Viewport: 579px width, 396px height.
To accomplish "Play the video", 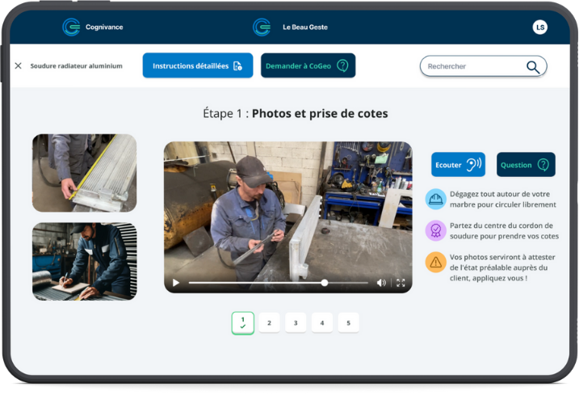I will [176, 283].
